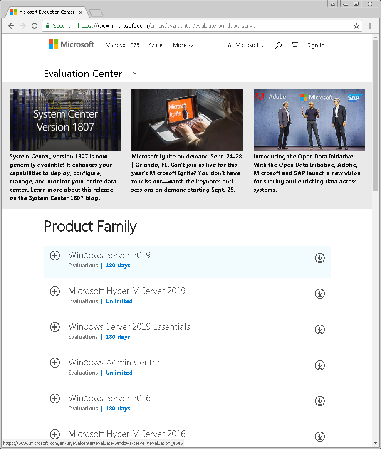Click 180 days under Windows Server 2016

118,409
